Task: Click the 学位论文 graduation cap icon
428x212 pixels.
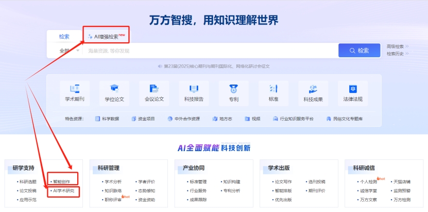Action: 114,89
